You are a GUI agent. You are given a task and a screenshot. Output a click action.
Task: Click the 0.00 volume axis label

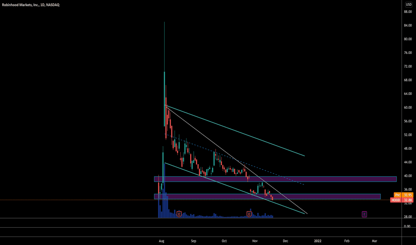click(407, 226)
